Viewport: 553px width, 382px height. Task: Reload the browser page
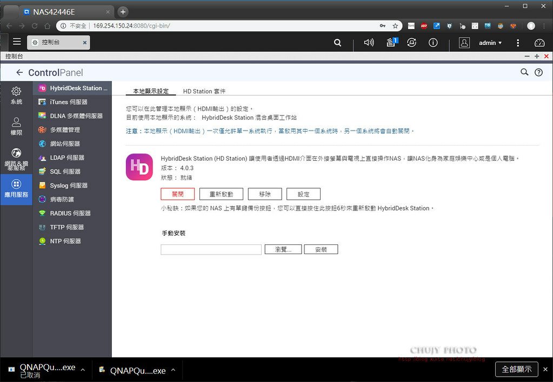tap(35, 26)
